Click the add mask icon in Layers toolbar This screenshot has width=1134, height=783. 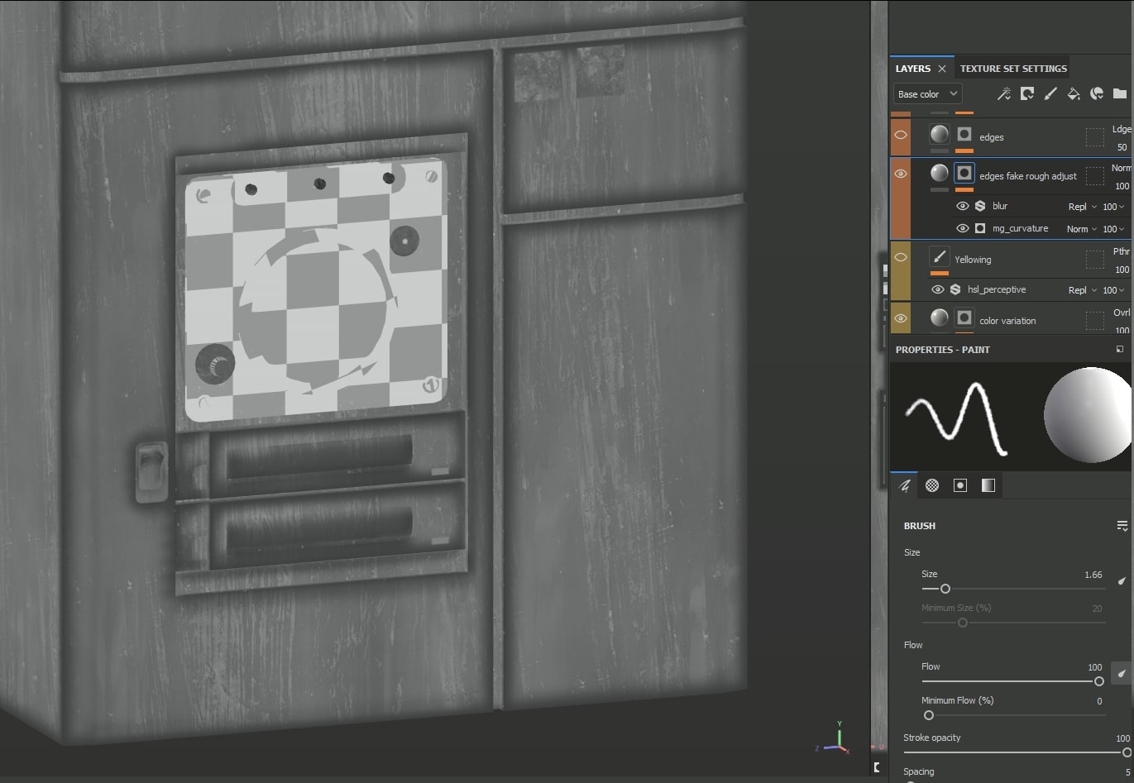click(x=1026, y=94)
